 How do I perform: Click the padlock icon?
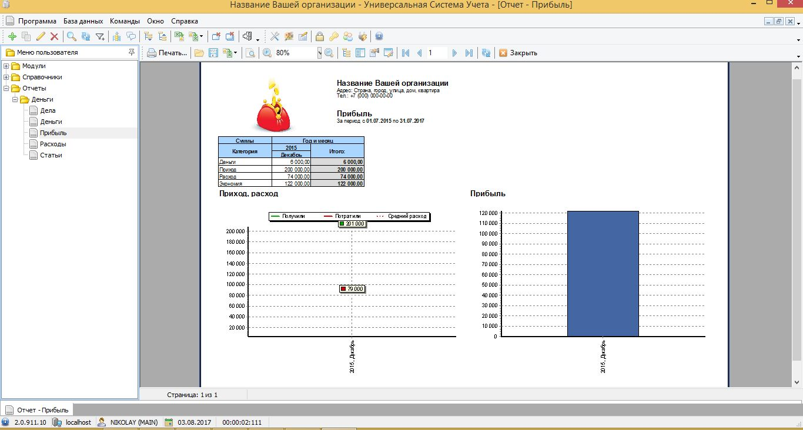320,36
